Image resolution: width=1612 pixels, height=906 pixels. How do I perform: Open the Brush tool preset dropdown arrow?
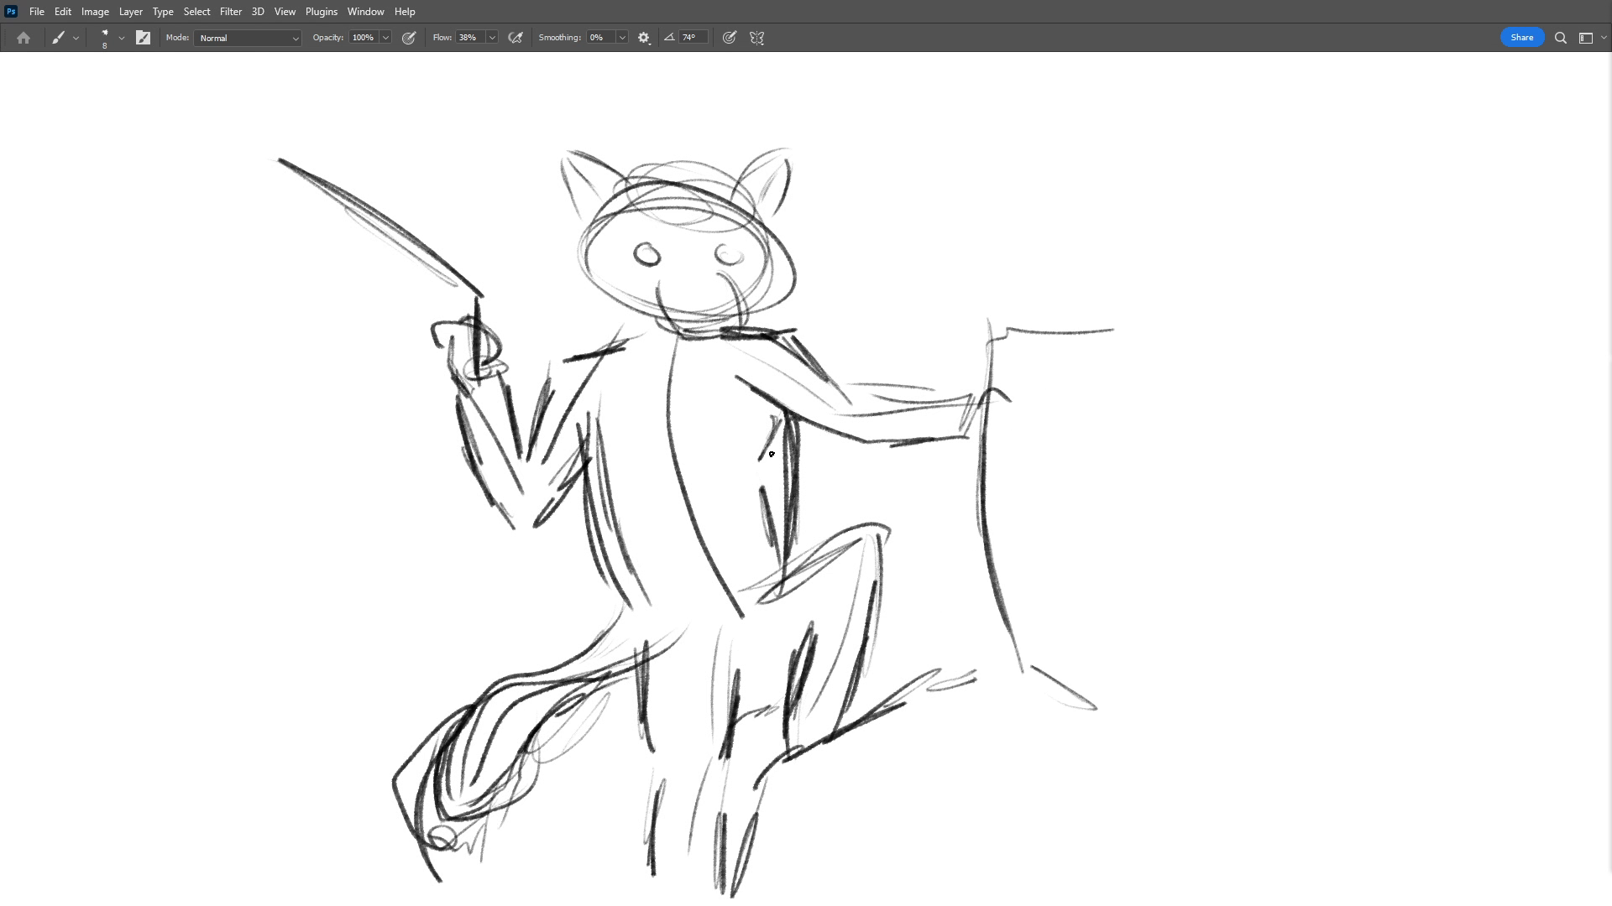(x=76, y=38)
